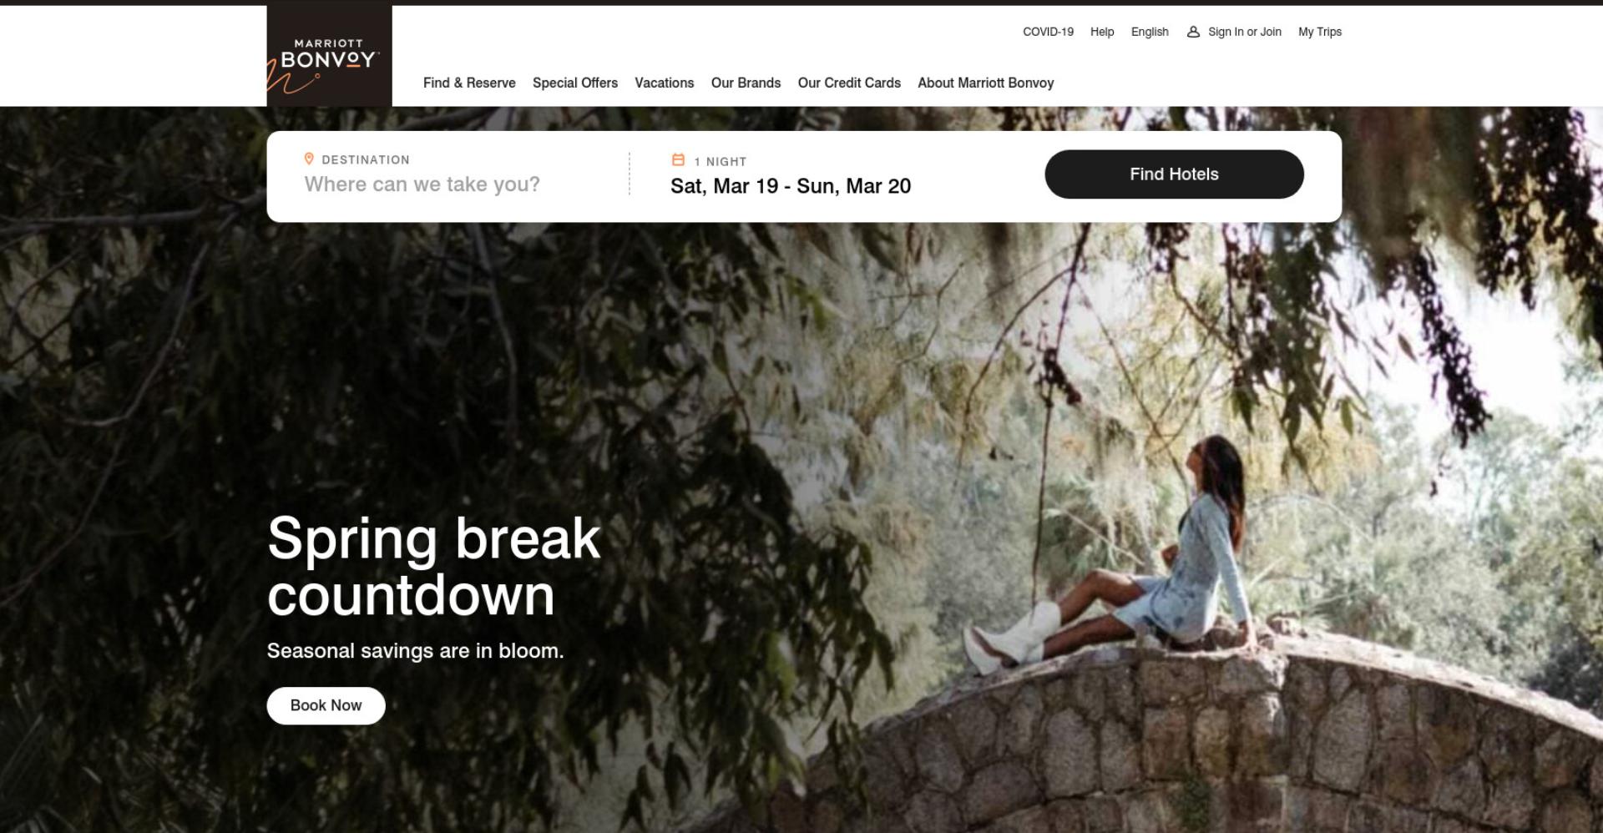Image resolution: width=1603 pixels, height=833 pixels.
Task: Click Sign In or Join
Action: click(x=1244, y=32)
